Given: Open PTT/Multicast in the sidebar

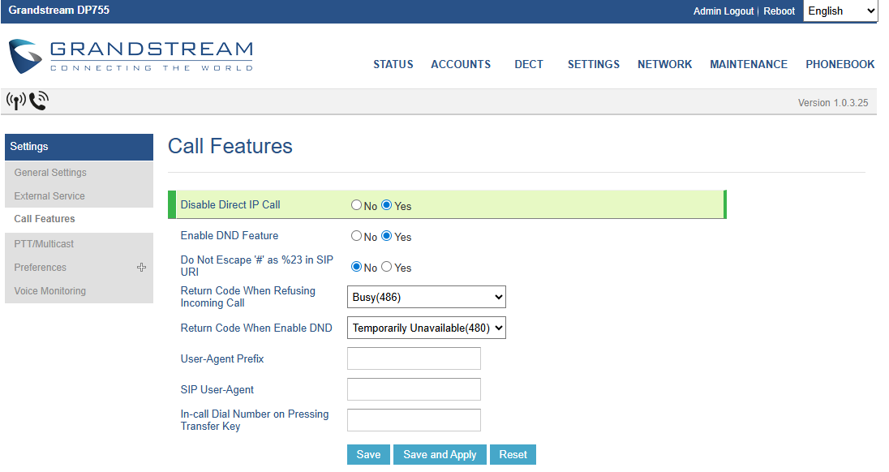Looking at the screenshot, I should tap(44, 244).
